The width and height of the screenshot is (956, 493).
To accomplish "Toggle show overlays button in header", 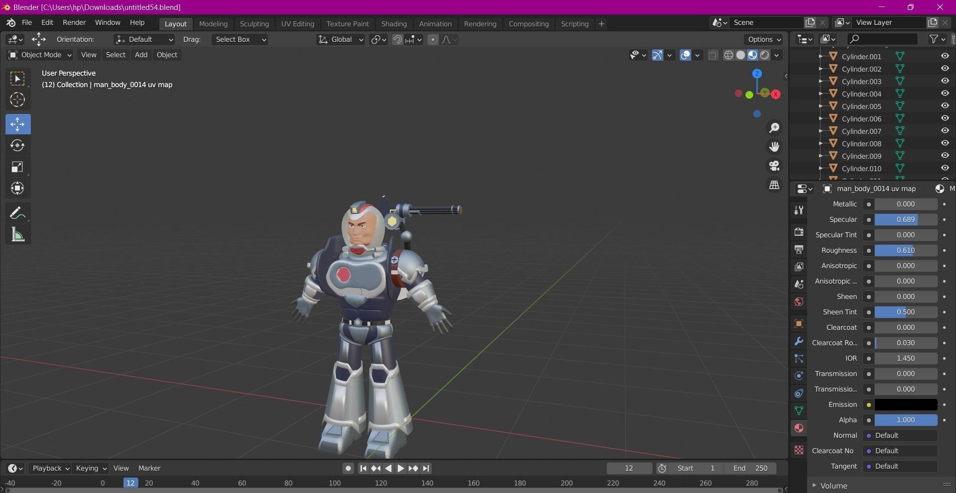I will 685,55.
